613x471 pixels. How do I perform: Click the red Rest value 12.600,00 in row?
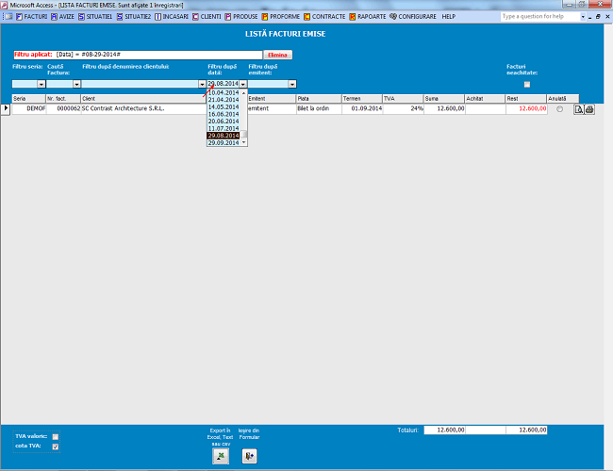coord(526,109)
